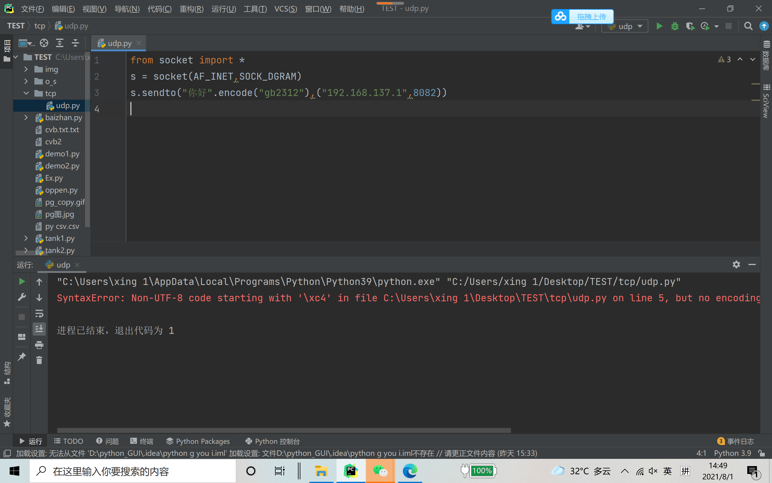This screenshot has width=772, height=483.
Task: Locate current file with crosshair icon
Action: [x=44, y=43]
